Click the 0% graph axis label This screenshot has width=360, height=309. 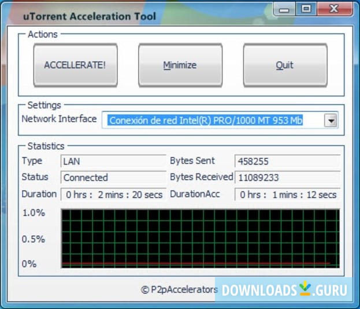29,264
